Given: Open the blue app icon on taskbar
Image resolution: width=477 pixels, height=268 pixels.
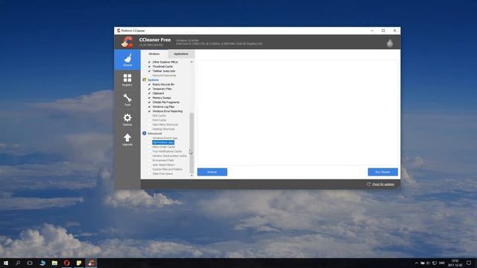Looking at the screenshot, I should [x=42, y=263].
